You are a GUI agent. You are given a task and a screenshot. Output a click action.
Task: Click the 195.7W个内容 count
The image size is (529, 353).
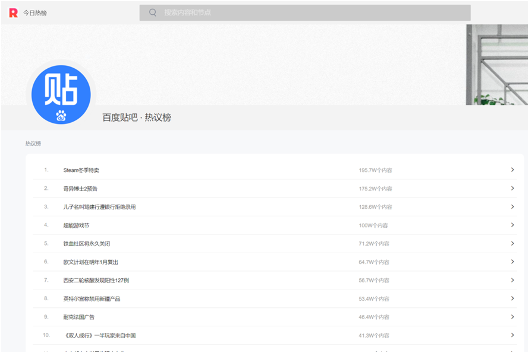click(x=376, y=170)
